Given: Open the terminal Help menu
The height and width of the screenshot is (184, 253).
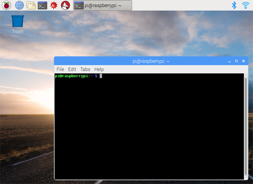Looking at the screenshot, I should coord(99,69).
